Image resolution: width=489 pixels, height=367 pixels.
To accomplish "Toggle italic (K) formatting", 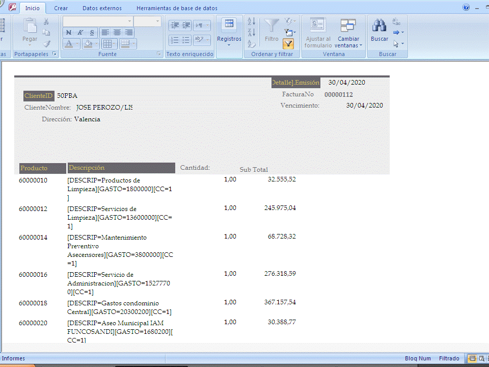I will tap(80, 33).
